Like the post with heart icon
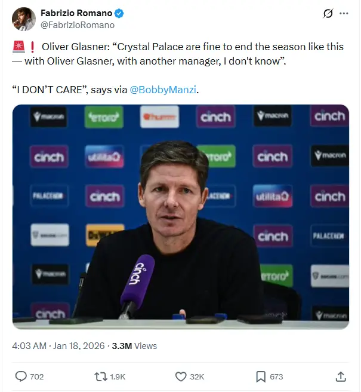The width and height of the screenshot is (361, 392). point(181,376)
